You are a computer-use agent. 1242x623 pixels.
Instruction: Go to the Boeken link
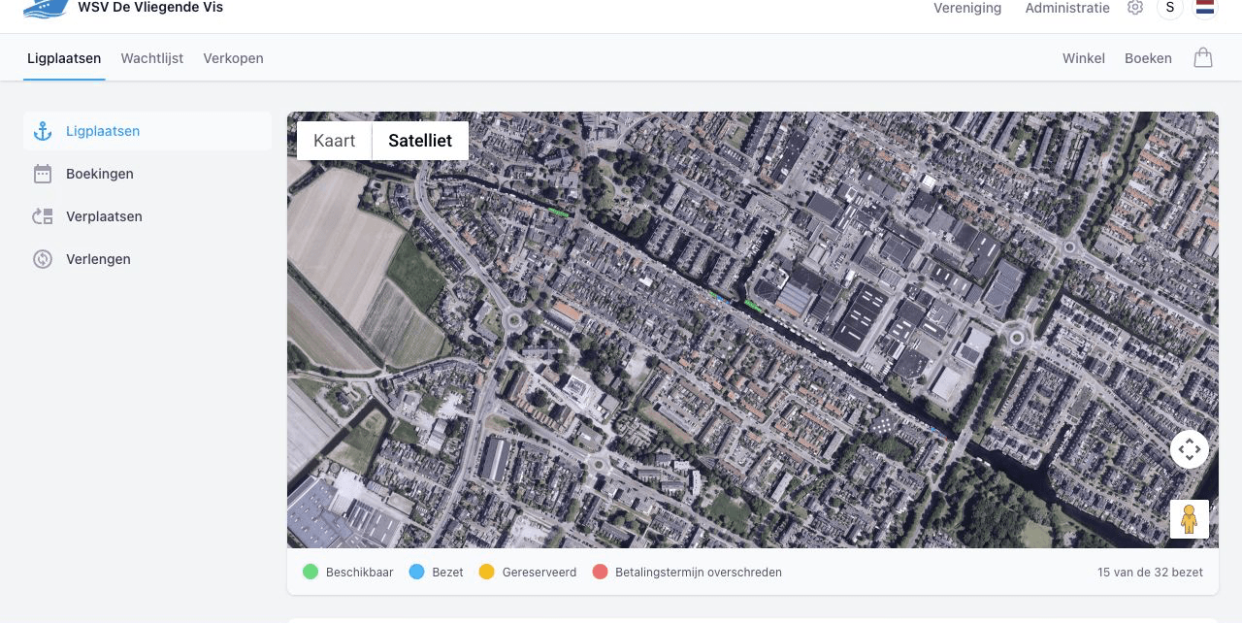pyautogui.click(x=1148, y=58)
